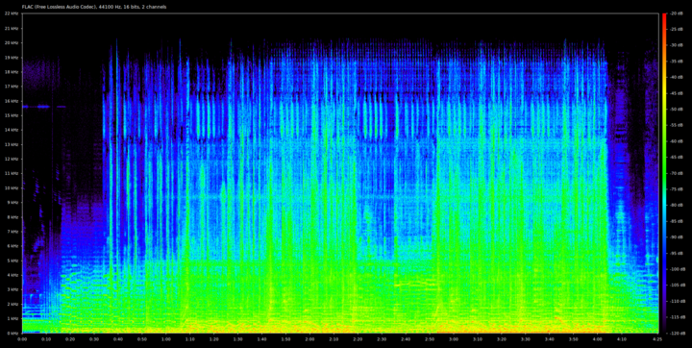
Task: Click the 9 kHz frequency axis label
Action: (12, 203)
